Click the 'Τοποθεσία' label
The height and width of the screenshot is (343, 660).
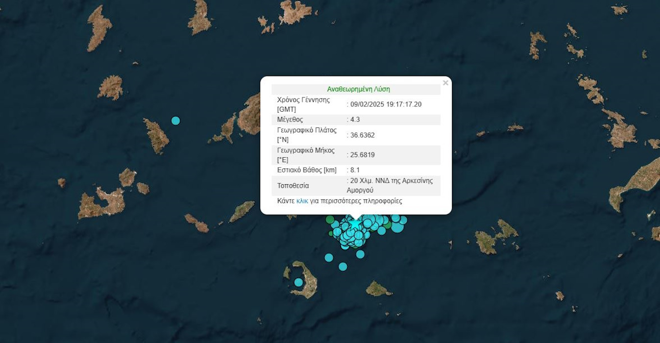(293, 186)
